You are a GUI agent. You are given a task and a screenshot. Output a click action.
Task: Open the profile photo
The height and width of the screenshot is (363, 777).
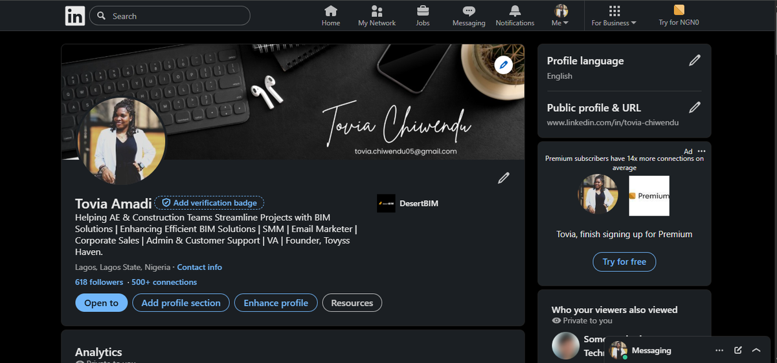121,141
